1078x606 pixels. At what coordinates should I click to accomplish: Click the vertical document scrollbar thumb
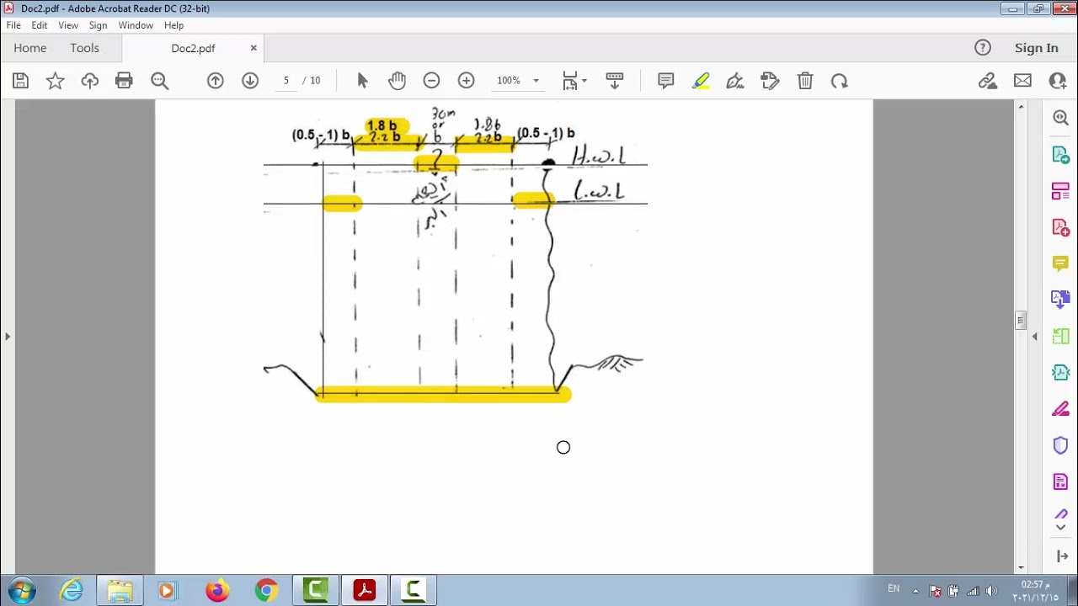tap(1021, 321)
